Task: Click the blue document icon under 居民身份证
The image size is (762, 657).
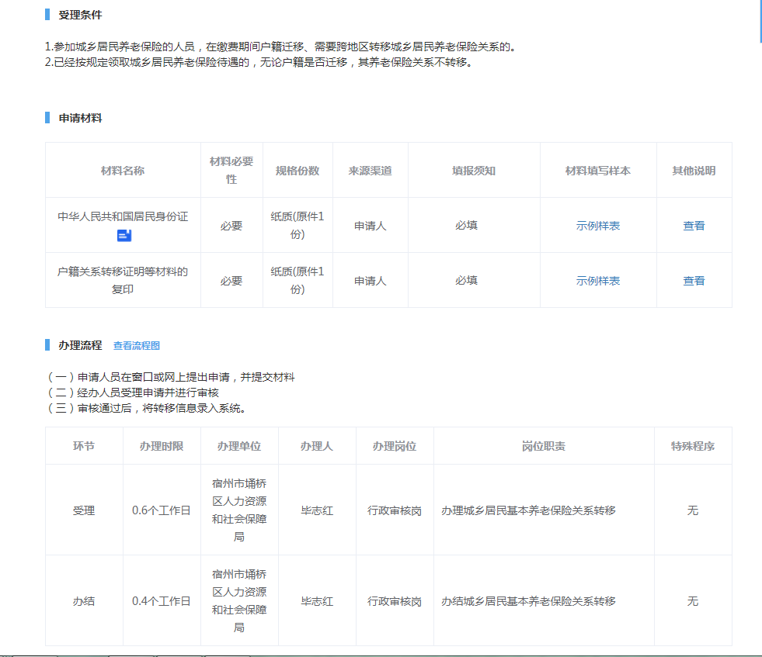Action: [x=124, y=235]
